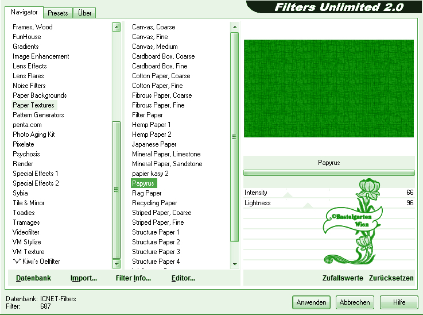Select the FunHouse category
The width and height of the screenshot is (423, 315).
(27, 37)
